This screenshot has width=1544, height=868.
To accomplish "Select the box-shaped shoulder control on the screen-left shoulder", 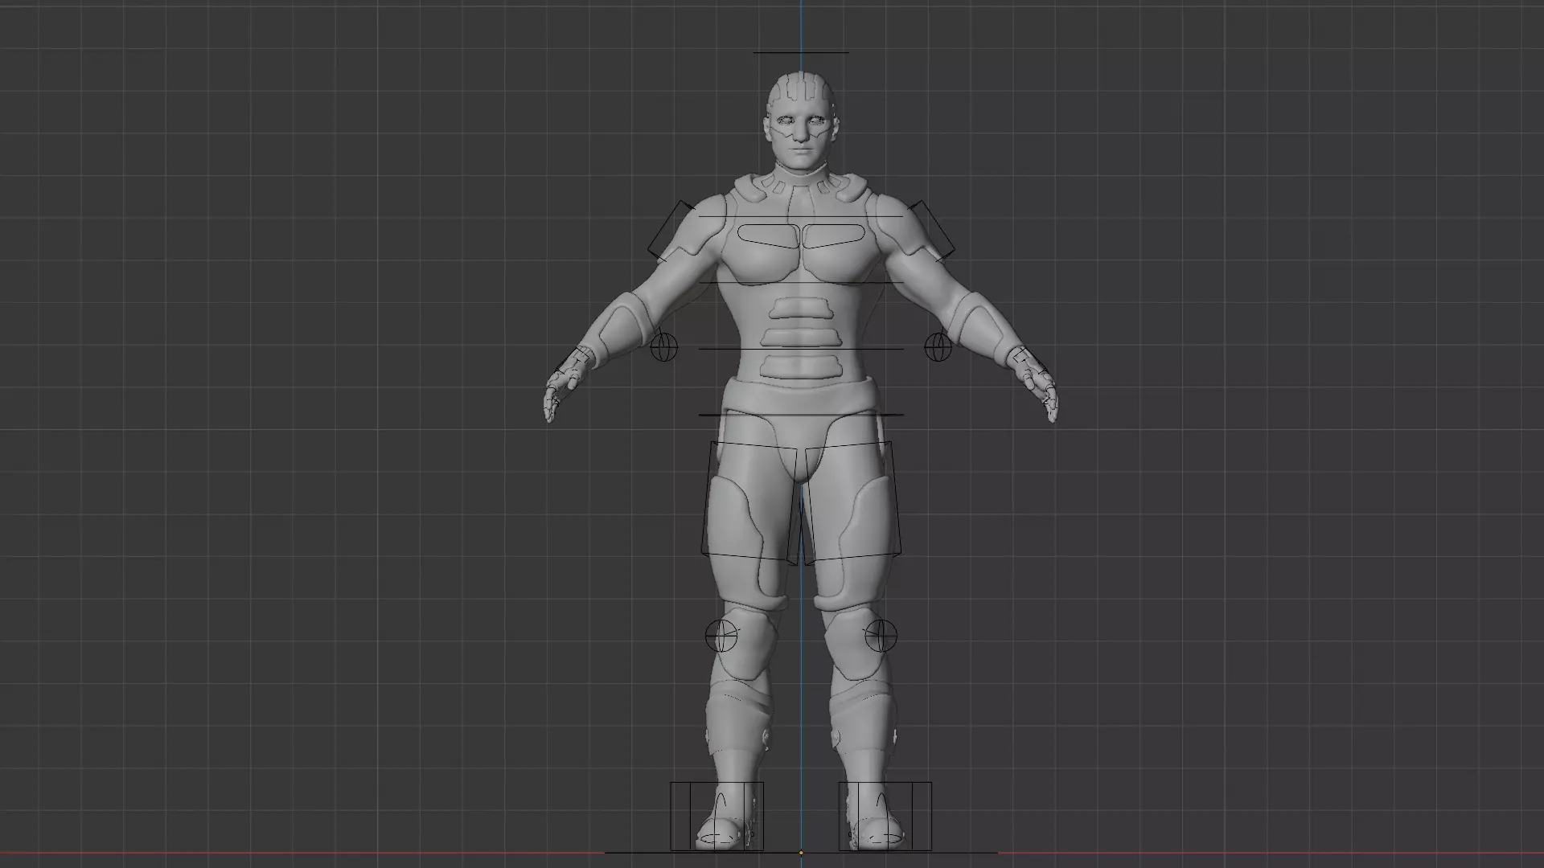I will (x=672, y=231).
